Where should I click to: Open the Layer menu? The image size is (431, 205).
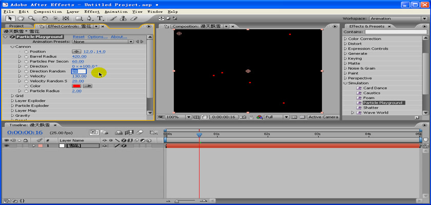(x=72, y=11)
